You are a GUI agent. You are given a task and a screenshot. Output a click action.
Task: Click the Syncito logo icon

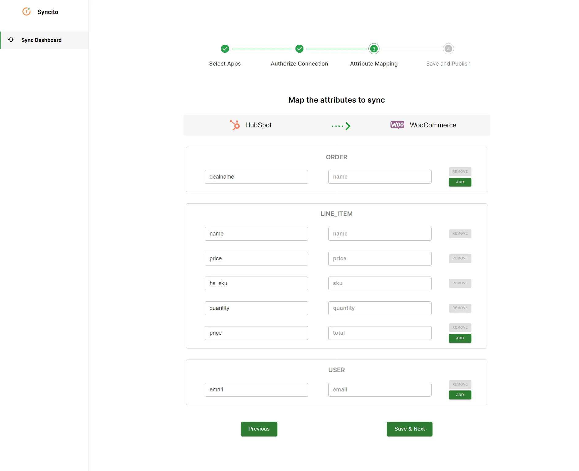26,12
